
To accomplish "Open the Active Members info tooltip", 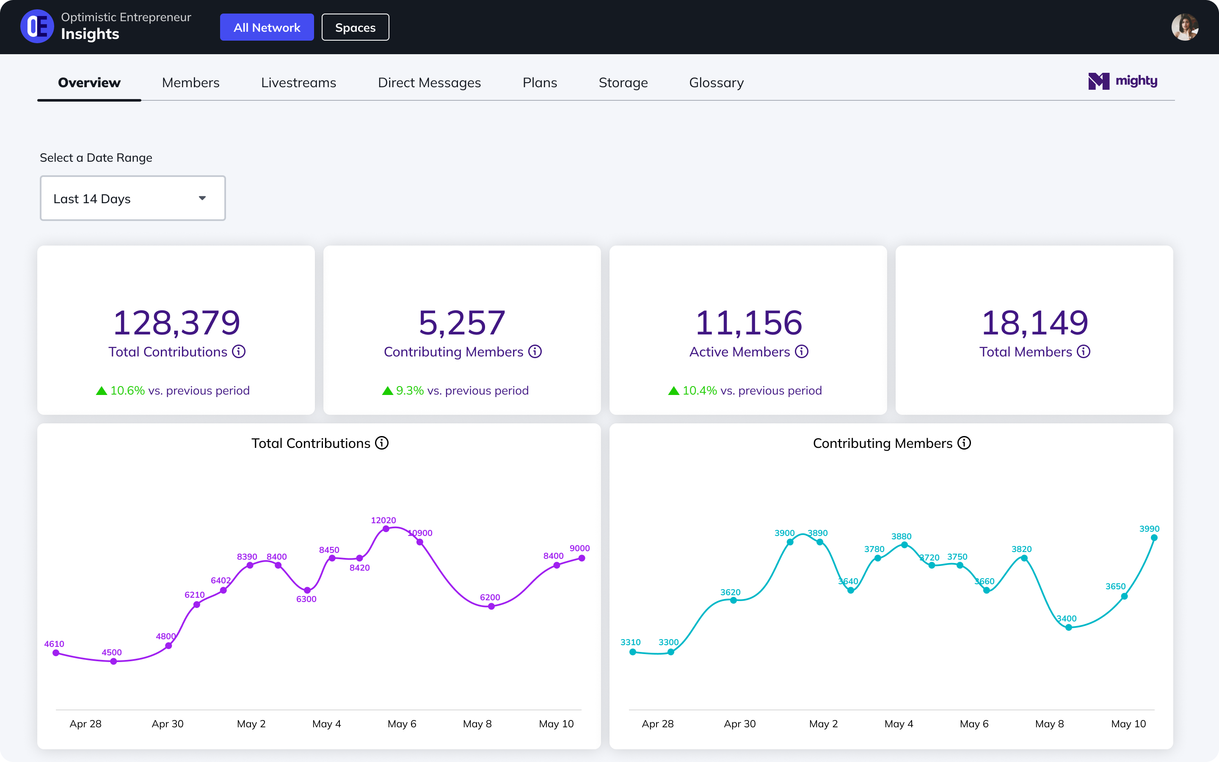I will 801,352.
